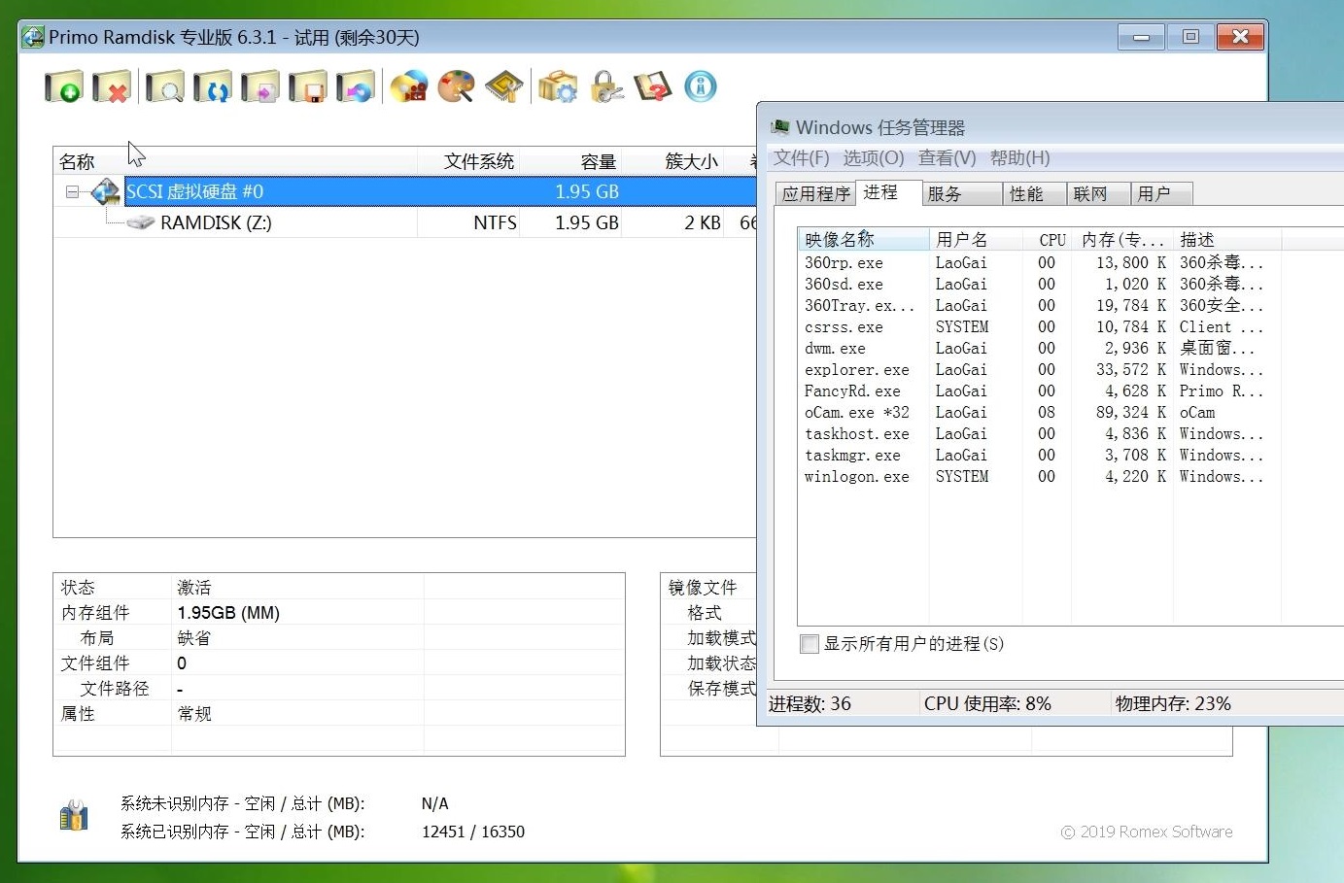Switch to the 用户 tab

pyautogui.click(x=1161, y=193)
